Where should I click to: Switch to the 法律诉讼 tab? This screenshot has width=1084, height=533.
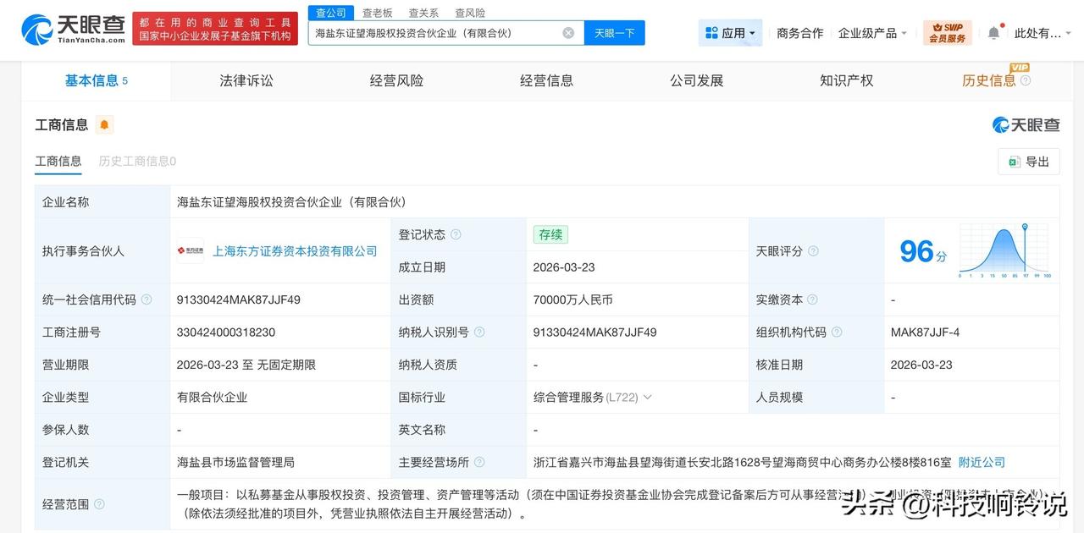tap(246, 80)
